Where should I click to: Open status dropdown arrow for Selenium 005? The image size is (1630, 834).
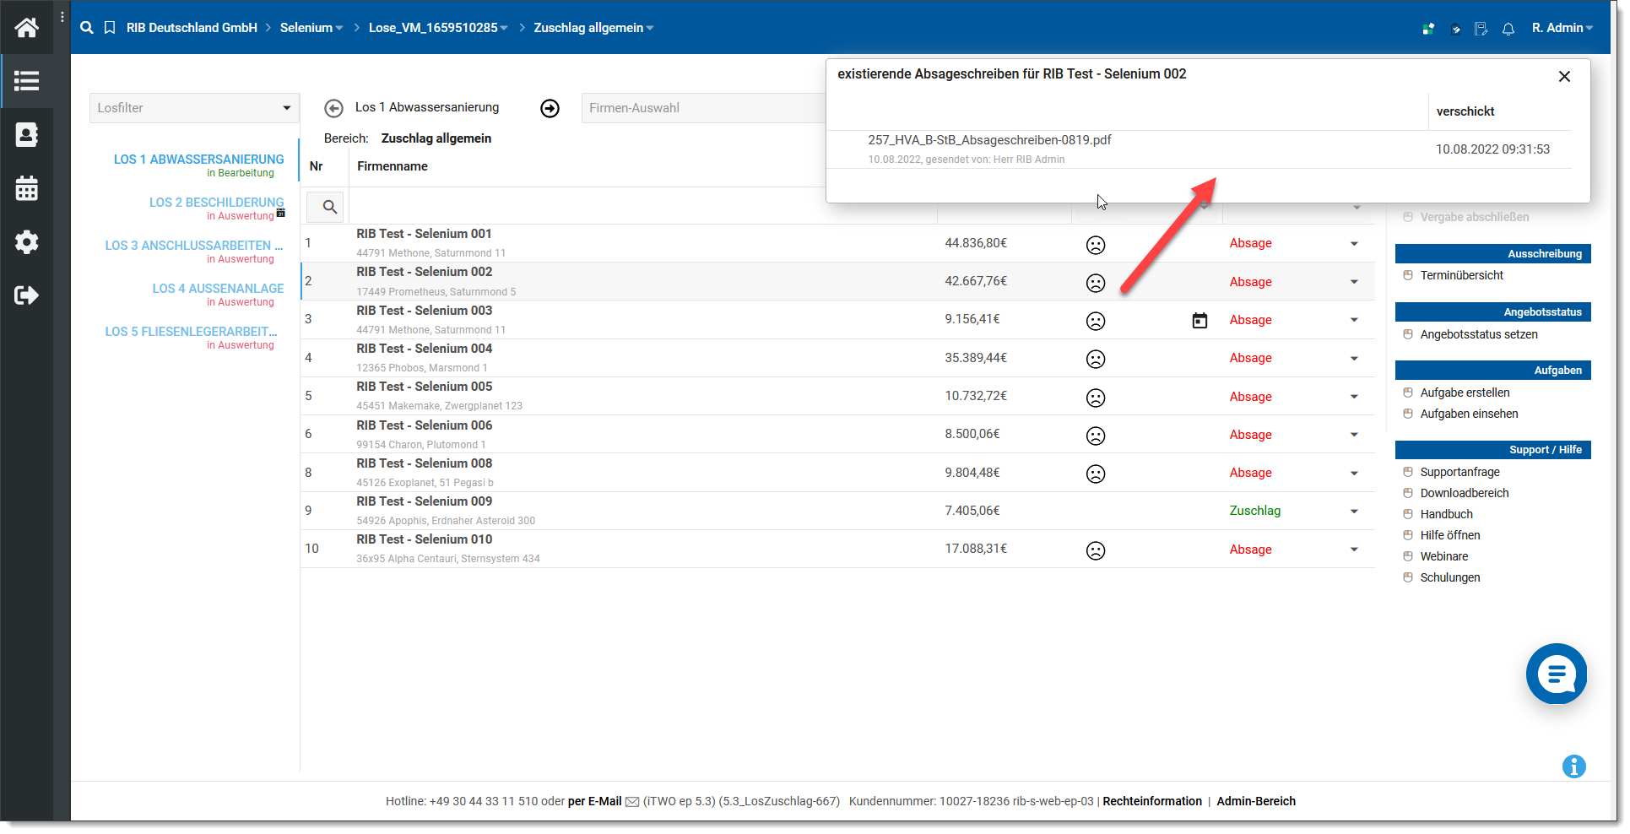click(1354, 397)
